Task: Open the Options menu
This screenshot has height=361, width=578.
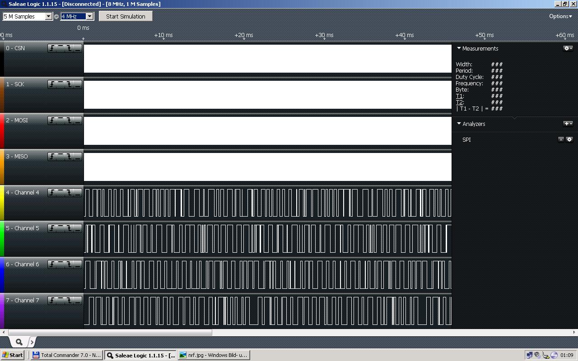Action: 560,16
